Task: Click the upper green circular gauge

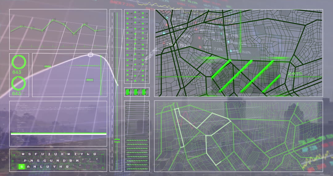Action: 19,62
